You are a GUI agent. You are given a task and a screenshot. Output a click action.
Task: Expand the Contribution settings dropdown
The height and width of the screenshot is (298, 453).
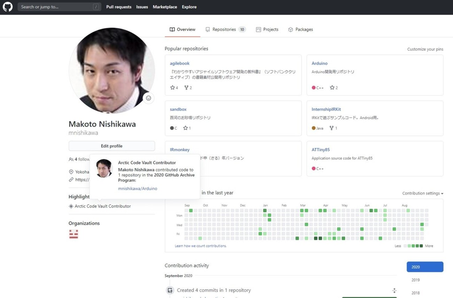(423, 193)
